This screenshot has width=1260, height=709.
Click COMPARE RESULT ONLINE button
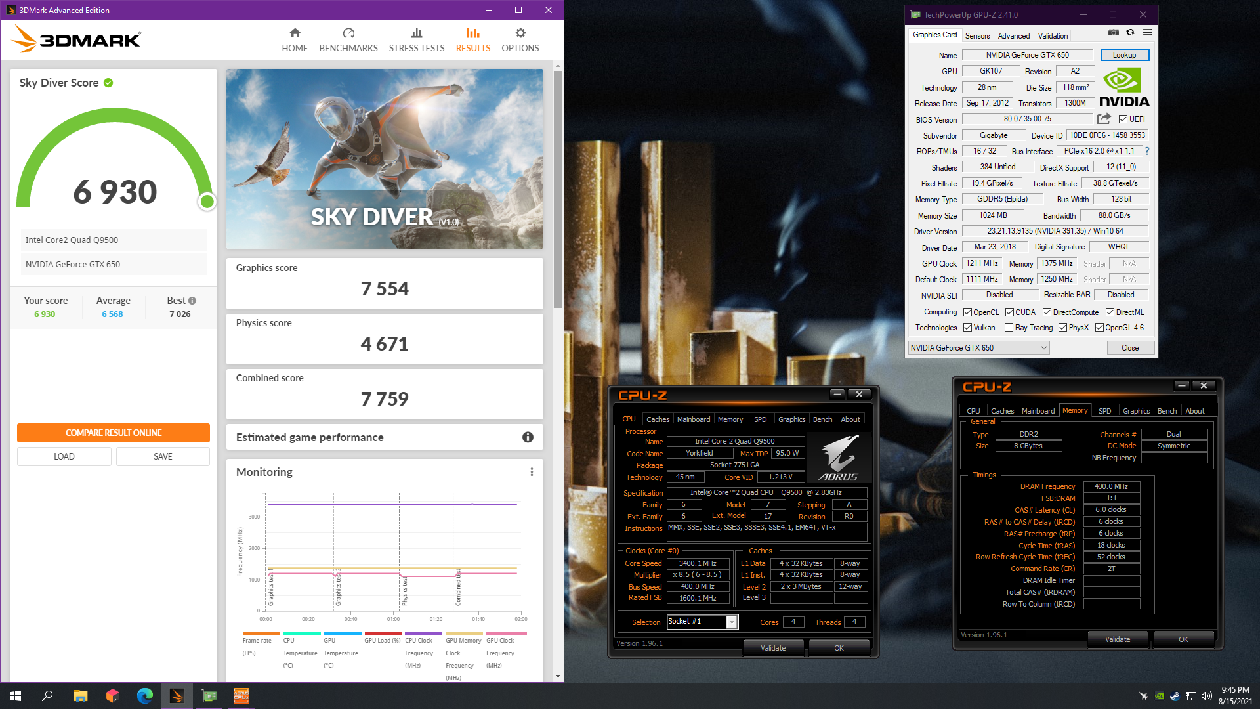(114, 433)
